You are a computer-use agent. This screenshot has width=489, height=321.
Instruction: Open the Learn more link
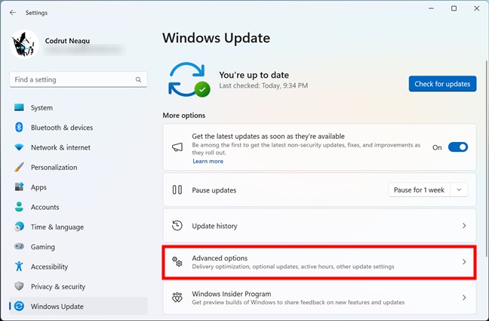(x=208, y=161)
